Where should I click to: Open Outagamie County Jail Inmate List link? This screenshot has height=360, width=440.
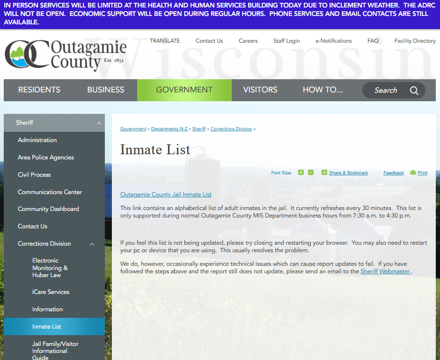(x=166, y=195)
